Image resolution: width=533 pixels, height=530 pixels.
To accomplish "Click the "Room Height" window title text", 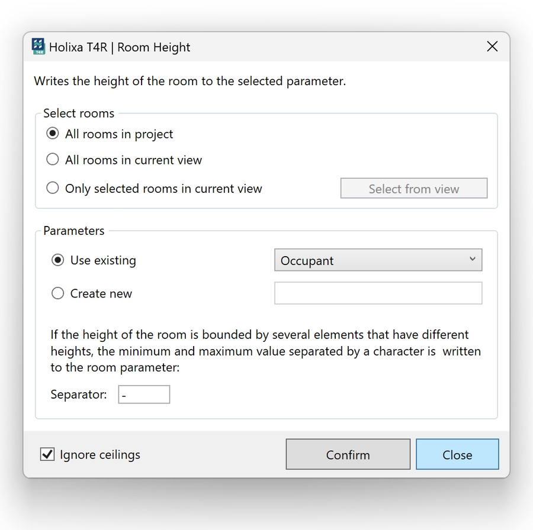I will tap(154, 47).
